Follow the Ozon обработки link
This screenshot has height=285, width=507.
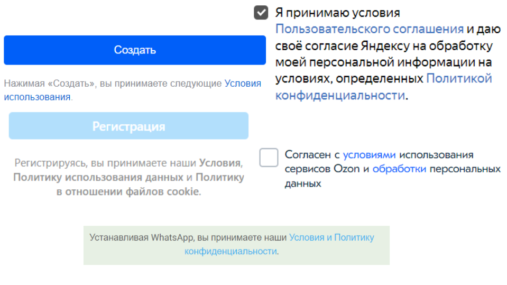point(399,169)
